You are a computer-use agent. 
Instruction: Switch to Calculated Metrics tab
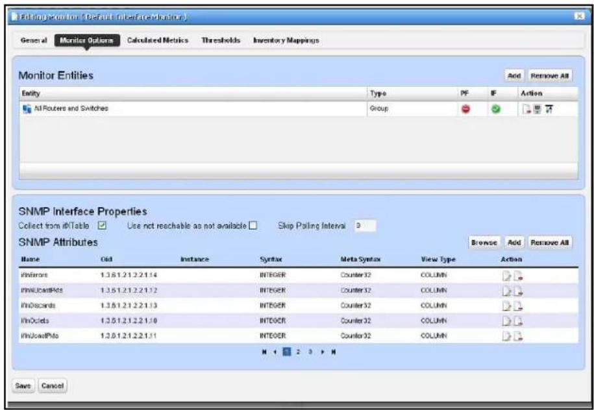coord(158,40)
